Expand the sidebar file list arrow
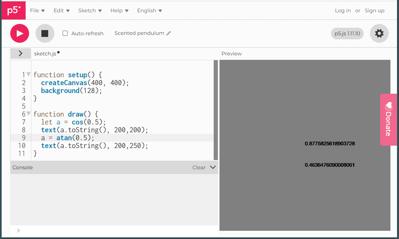399x239 pixels. point(21,53)
